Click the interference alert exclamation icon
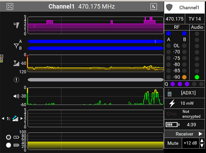Viewport: 206px width, 153px height. pos(16,80)
